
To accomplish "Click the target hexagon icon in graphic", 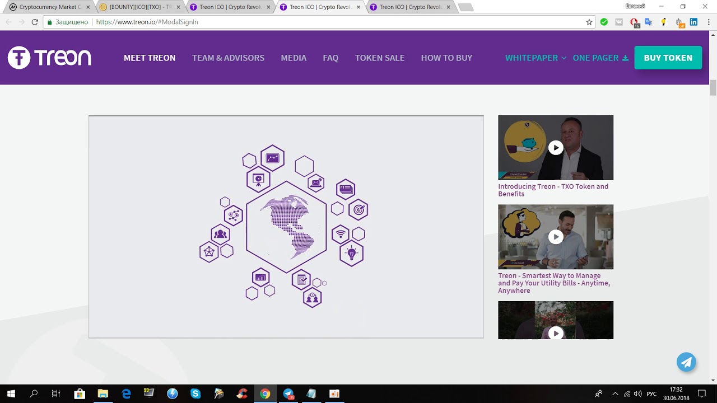I will (x=358, y=210).
